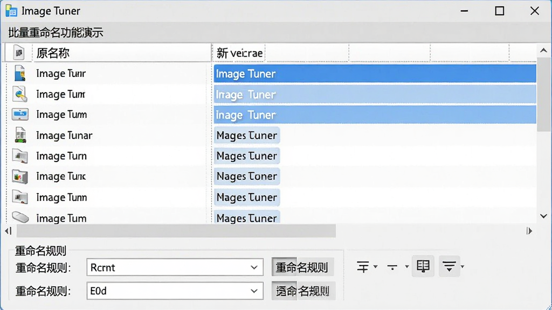
Task: Select the Inage Tuner third new name cell
Action: (375, 115)
